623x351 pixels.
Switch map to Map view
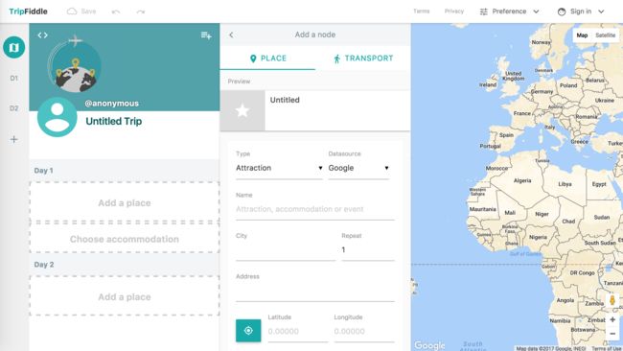pyautogui.click(x=582, y=35)
